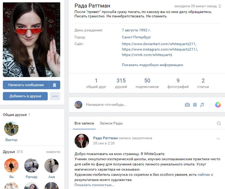
Task: Open the three-dots more actions button
Action: [55, 96]
